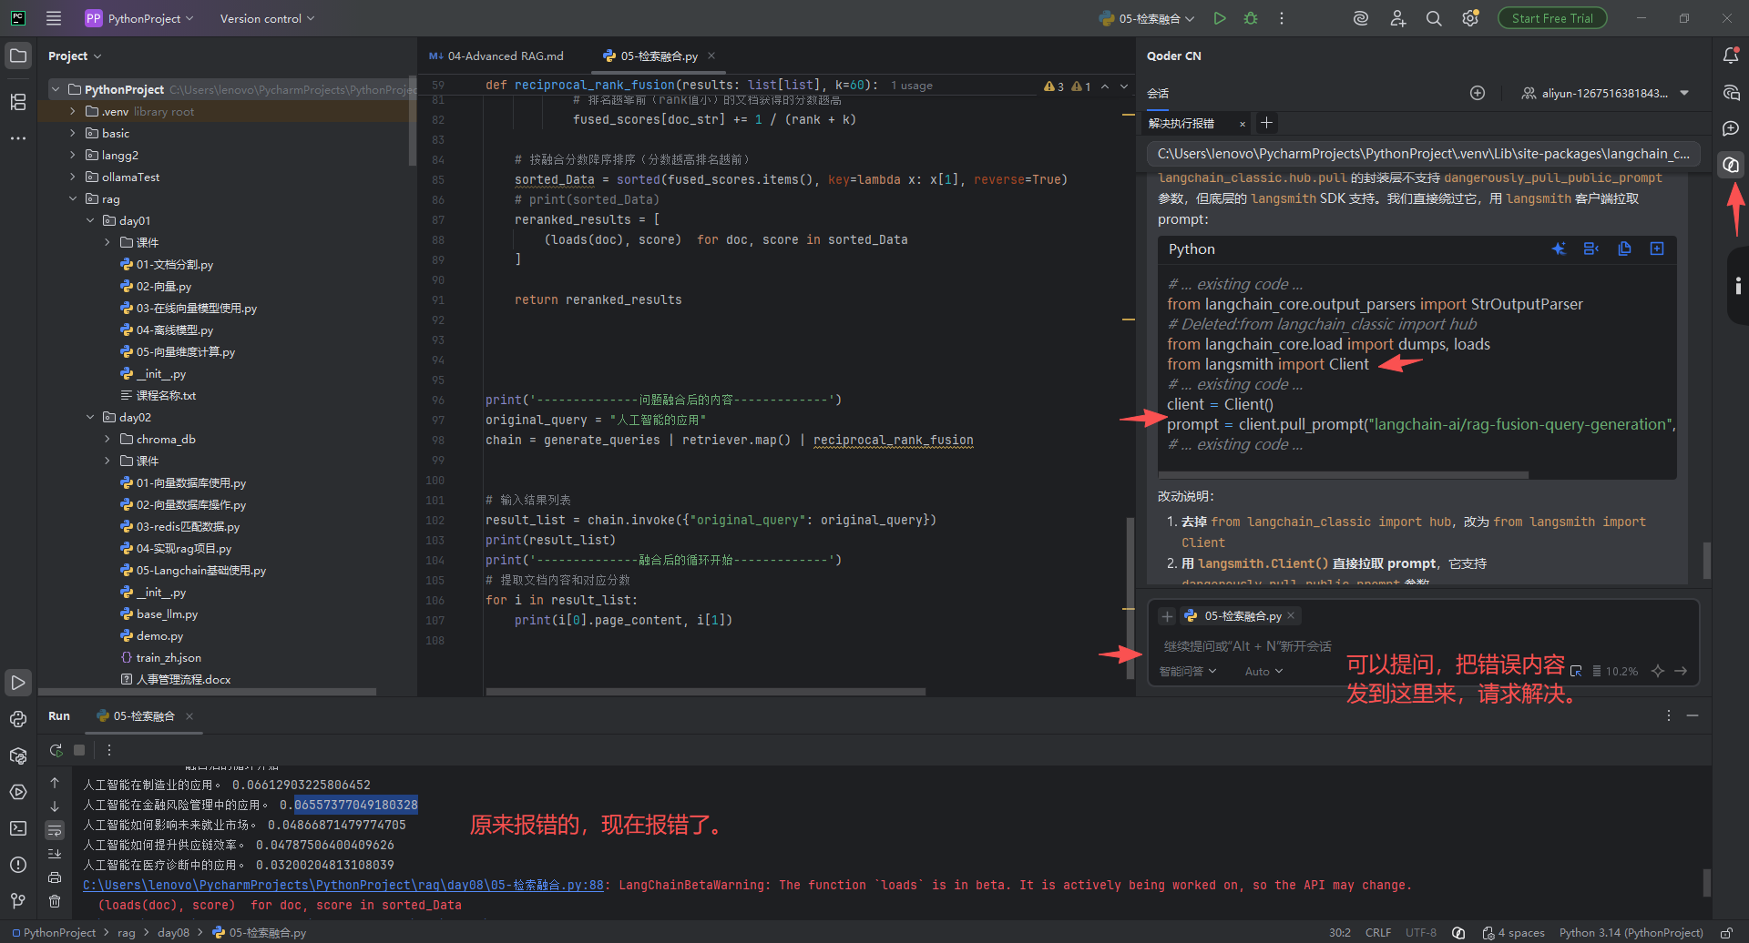This screenshot has height=943, width=1749.
Task: Collapse the day02 folder
Action: pyautogui.click(x=90, y=417)
